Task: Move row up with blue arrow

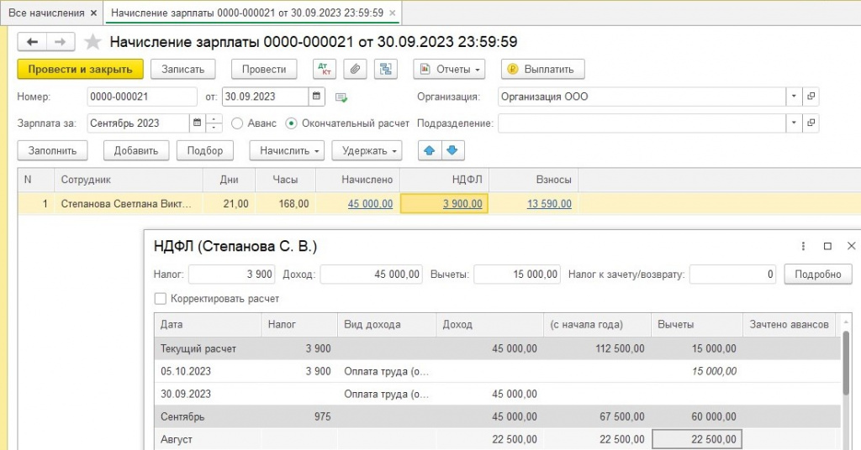Action: [x=430, y=150]
